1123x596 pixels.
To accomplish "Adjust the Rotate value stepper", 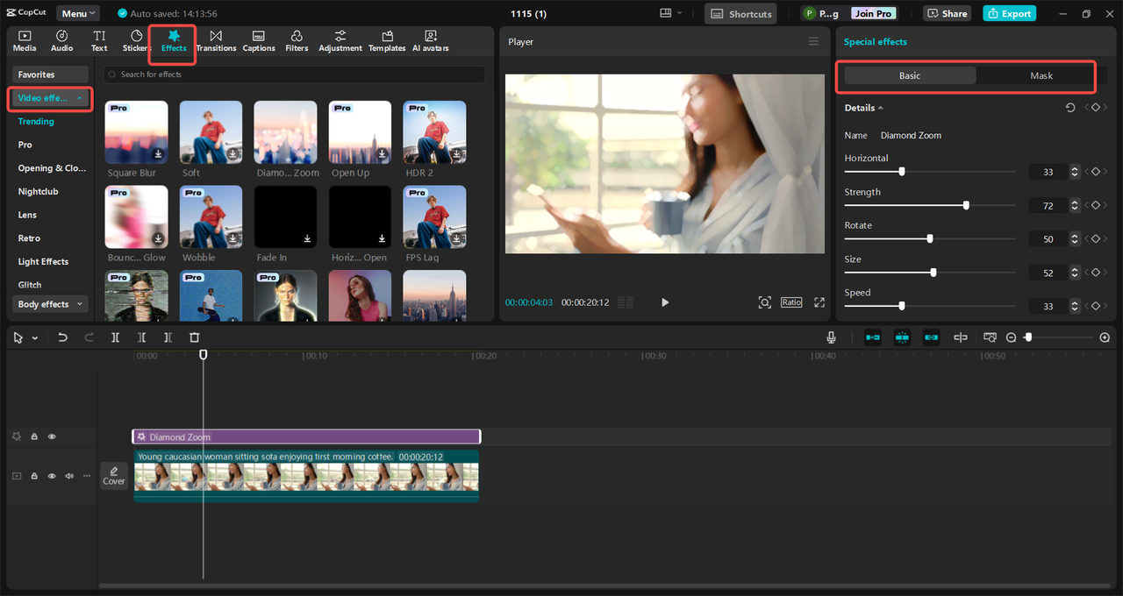I will tap(1076, 238).
